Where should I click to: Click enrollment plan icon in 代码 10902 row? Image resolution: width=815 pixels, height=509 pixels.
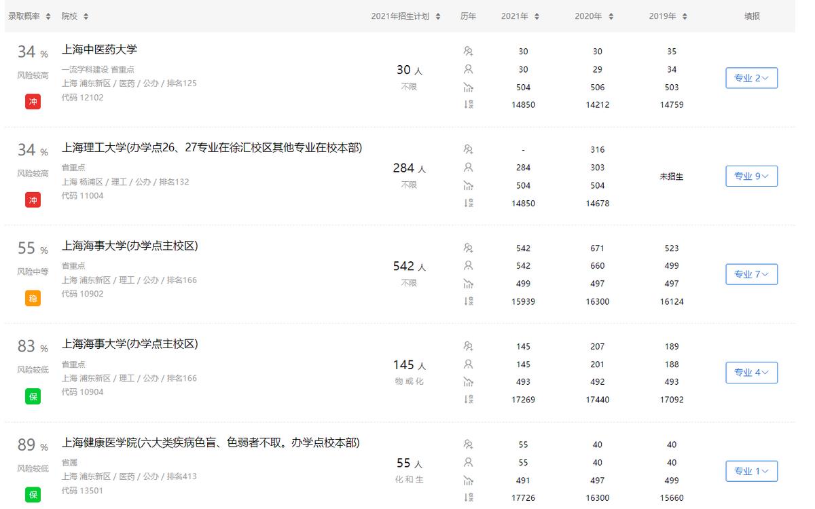click(468, 248)
